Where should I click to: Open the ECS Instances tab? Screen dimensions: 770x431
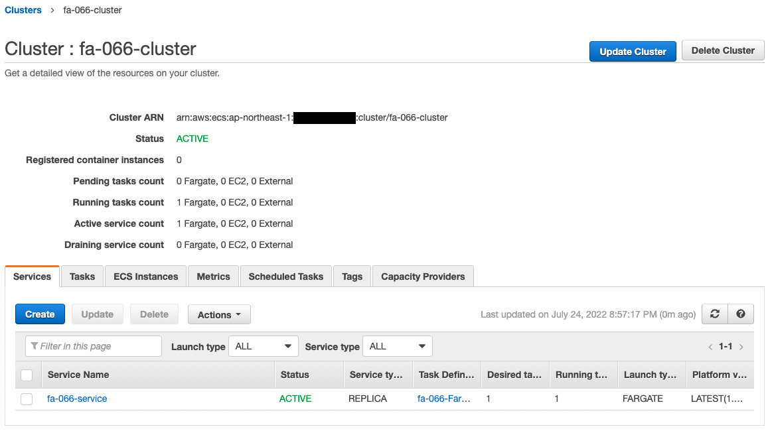click(146, 277)
